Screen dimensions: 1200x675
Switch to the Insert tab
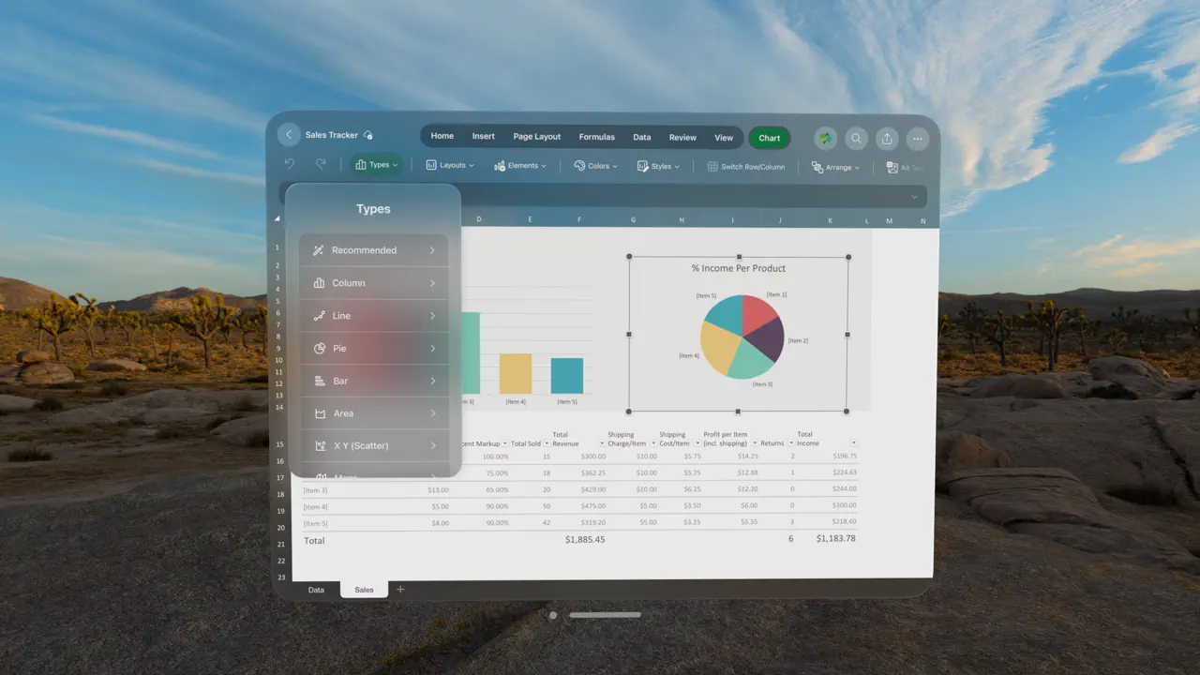[x=483, y=136]
